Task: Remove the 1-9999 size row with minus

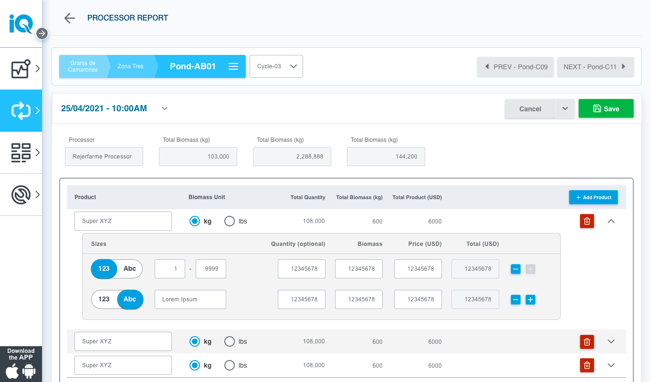Action: (x=515, y=269)
